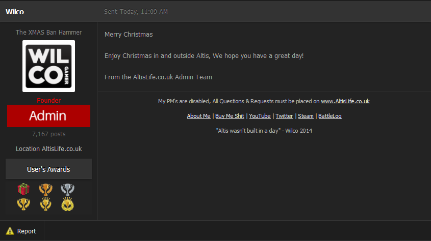This screenshot has height=241, width=431.
Task: Click the crowned gold trophy with side laurels
Action: coord(45,204)
